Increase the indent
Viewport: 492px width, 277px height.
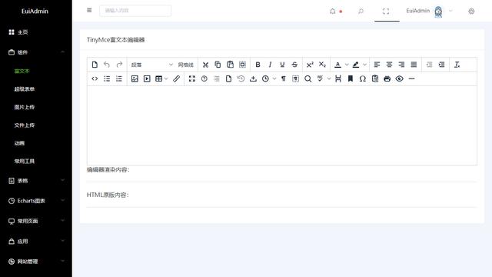[x=441, y=65]
